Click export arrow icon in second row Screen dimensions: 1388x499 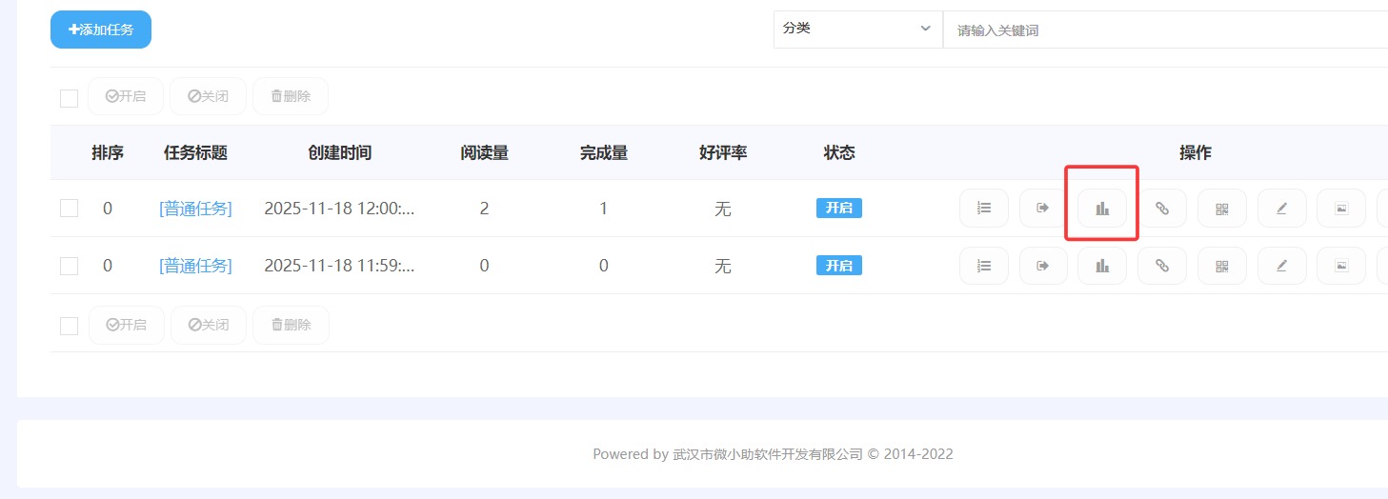click(x=1043, y=266)
